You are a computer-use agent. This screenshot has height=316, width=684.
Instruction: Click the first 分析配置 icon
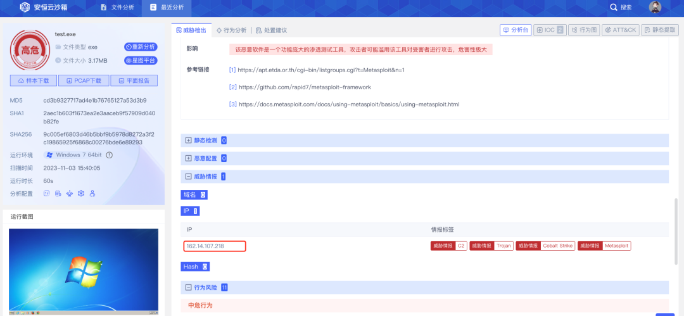coord(46,193)
